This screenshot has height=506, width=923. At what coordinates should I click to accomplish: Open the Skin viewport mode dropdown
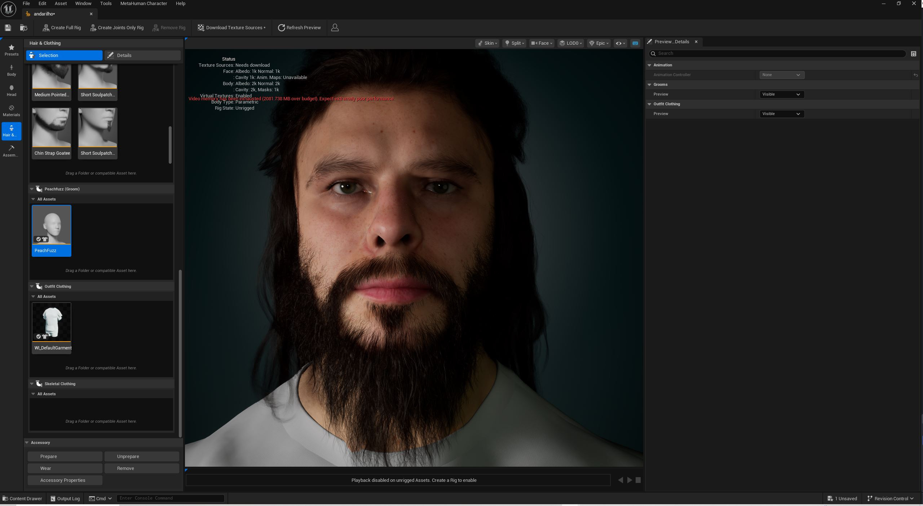(x=487, y=43)
